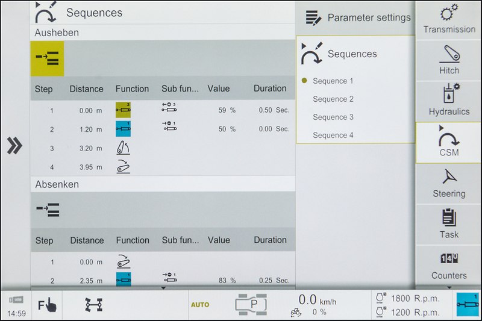The image size is (482, 321).
Task: Select Sequence 1 radio option
Action: click(333, 81)
